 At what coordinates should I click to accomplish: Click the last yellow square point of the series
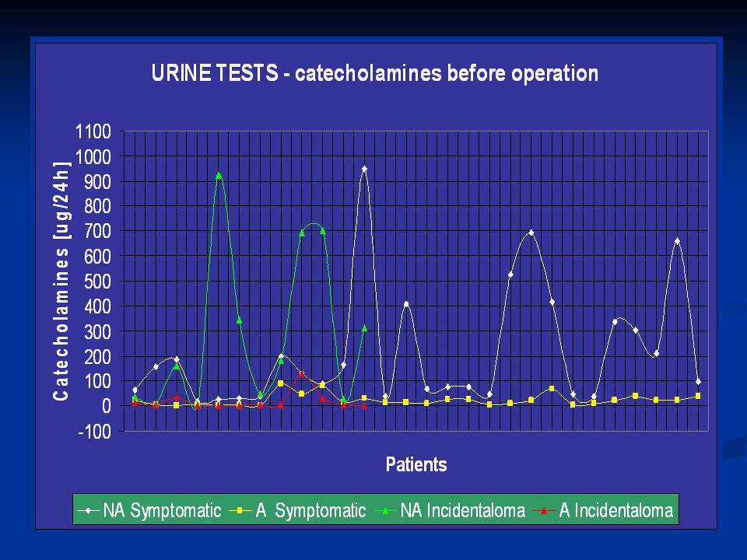point(698,396)
